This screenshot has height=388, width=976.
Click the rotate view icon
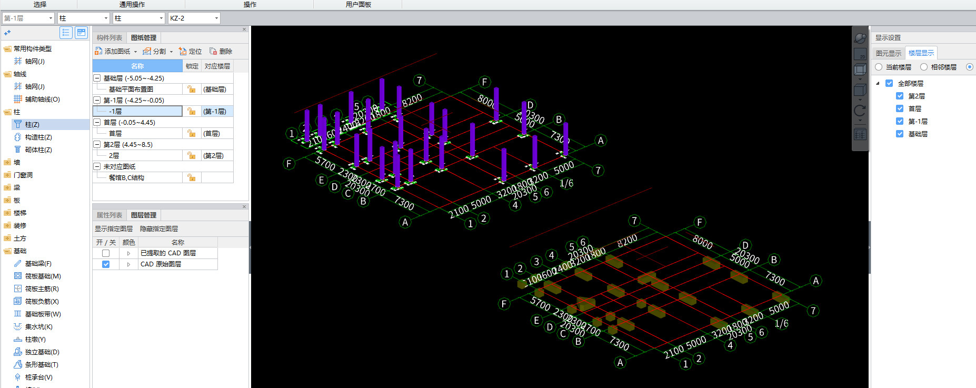[x=860, y=111]
